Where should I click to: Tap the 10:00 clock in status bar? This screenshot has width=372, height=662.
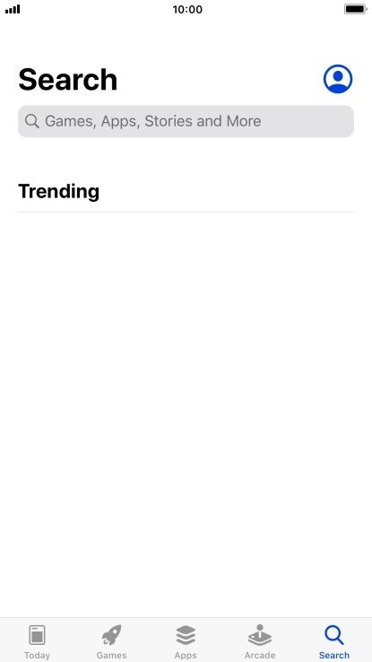187,9
